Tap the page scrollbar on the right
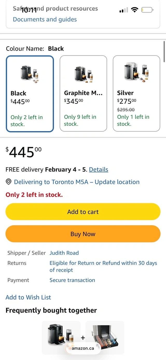Screen dimensions: 166x360 tap(164, 52)
